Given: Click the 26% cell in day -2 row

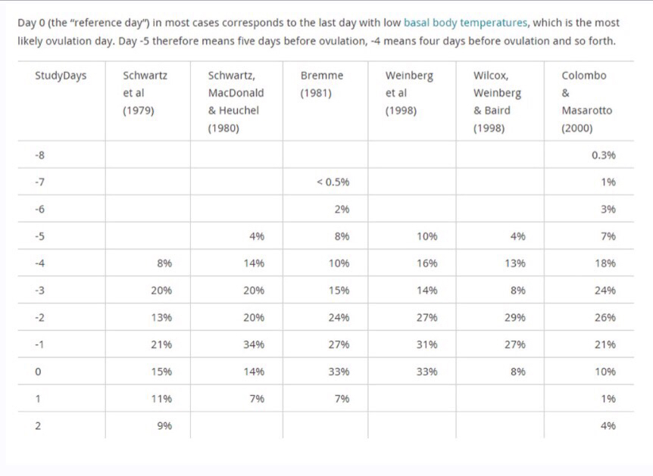Looking at the screenshot, I should pos(605,318).
